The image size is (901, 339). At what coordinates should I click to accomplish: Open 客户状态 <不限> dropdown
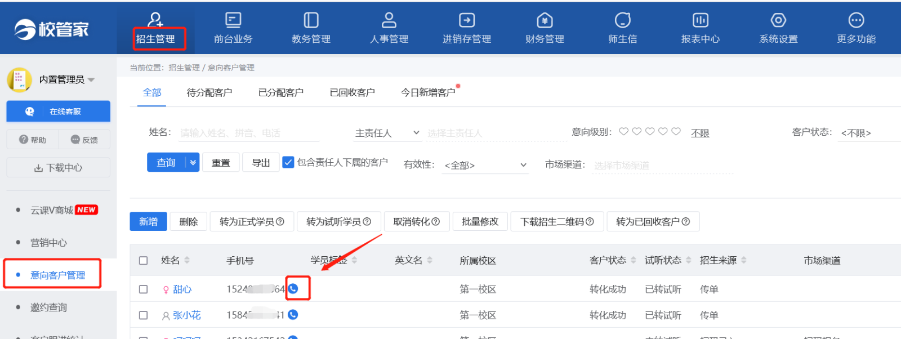tap(869, 133)
